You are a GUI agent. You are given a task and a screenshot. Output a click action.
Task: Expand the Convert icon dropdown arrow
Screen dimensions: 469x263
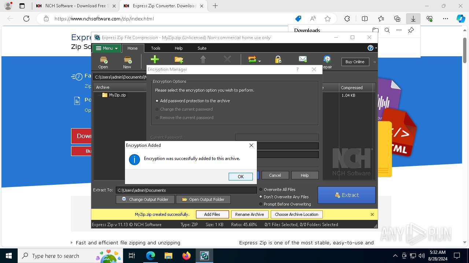point(259,61)
